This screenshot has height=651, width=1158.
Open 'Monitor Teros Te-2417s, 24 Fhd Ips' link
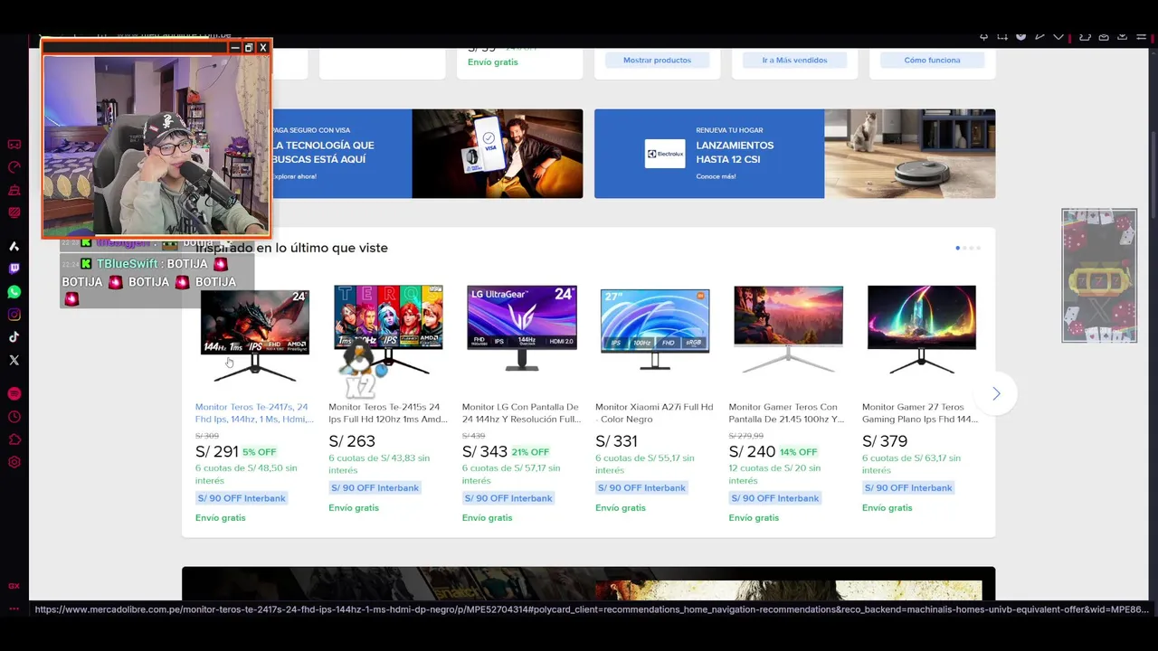click(254, 413)
